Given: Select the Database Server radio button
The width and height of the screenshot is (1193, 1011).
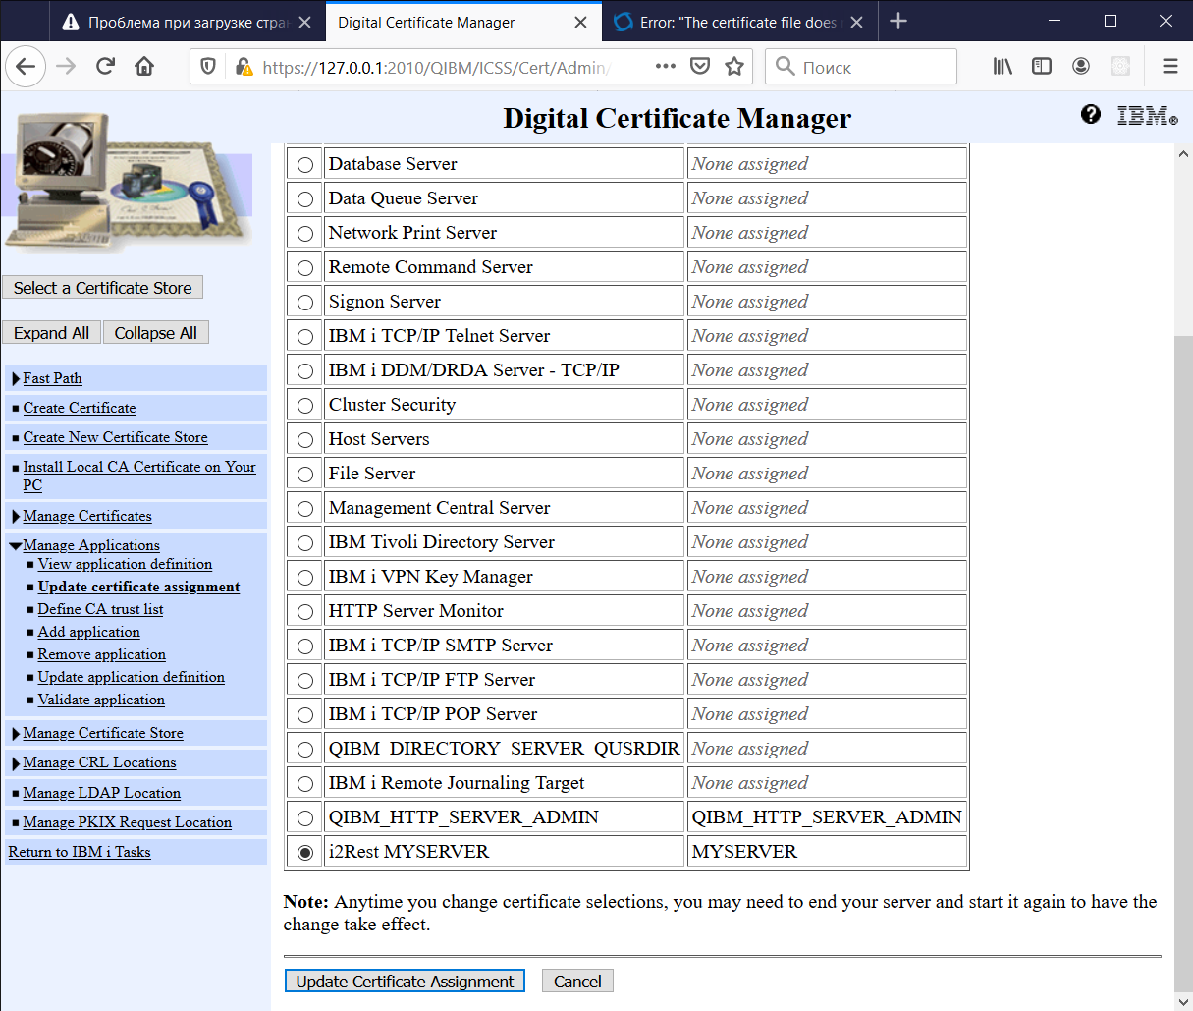Looking at the screenshot, I should [305, 165].
